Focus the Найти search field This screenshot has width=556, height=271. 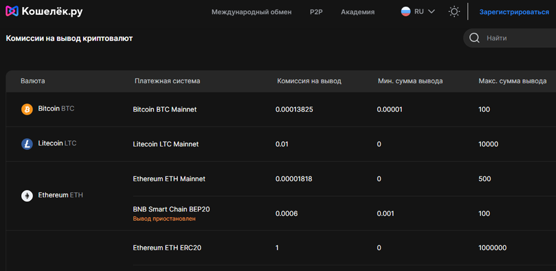click(x=510, y=38)
